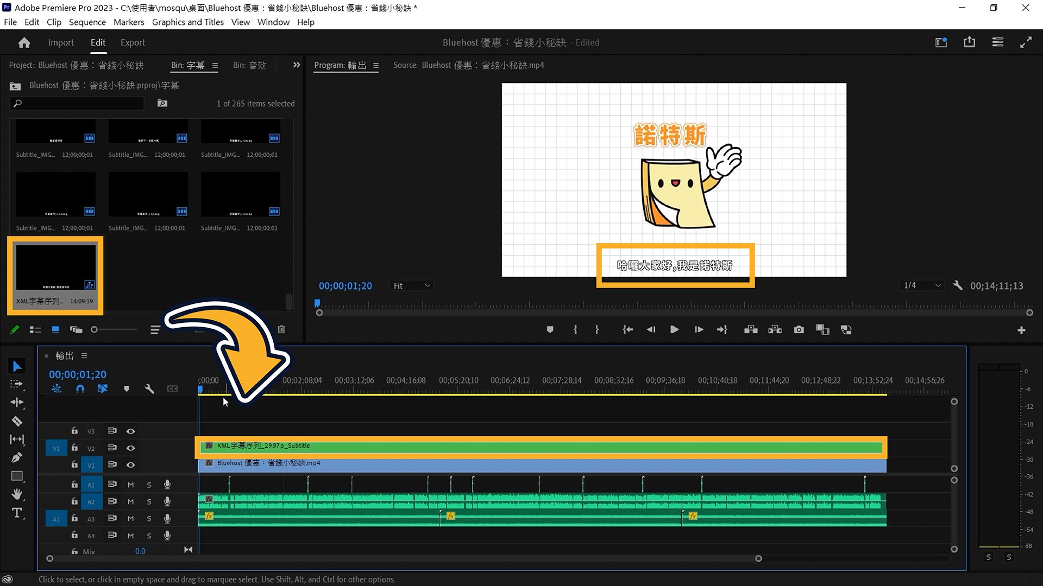The image size is (1043, 586).
Task: Expand hidden project panel tabs chevron
Action: (x=296, y=65)
